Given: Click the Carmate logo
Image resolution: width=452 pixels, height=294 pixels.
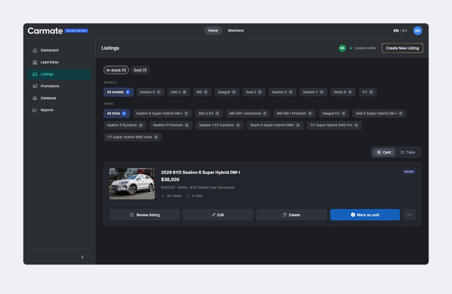Looking at the screenshot, I should coord(45,31).
